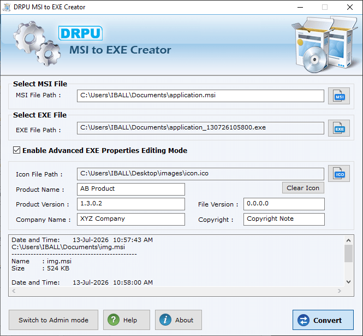363x336 pixels.
Task: Click log entry 'Size : 524 KB'
Action: (40, 268)
